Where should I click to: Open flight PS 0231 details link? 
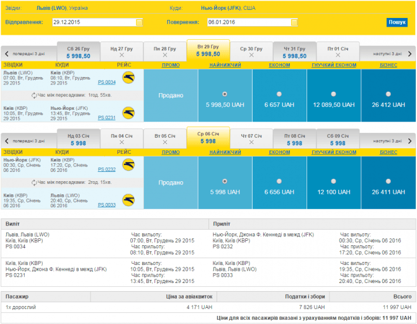[x=107, y=117]
